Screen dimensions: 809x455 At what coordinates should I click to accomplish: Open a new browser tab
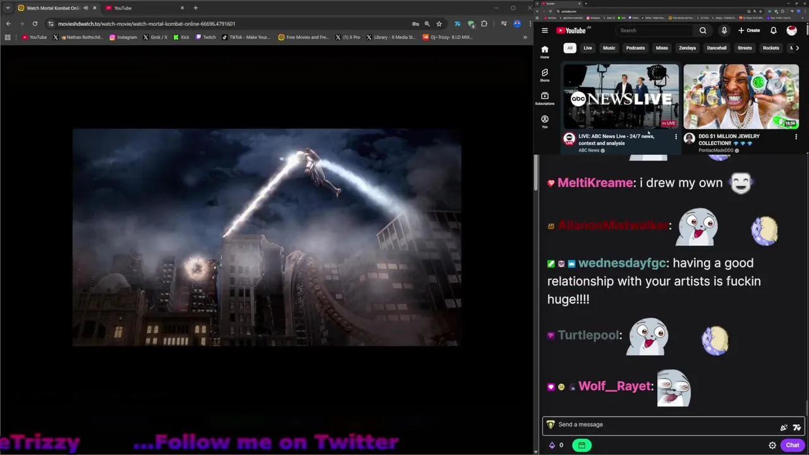click(x=195, y=8)
